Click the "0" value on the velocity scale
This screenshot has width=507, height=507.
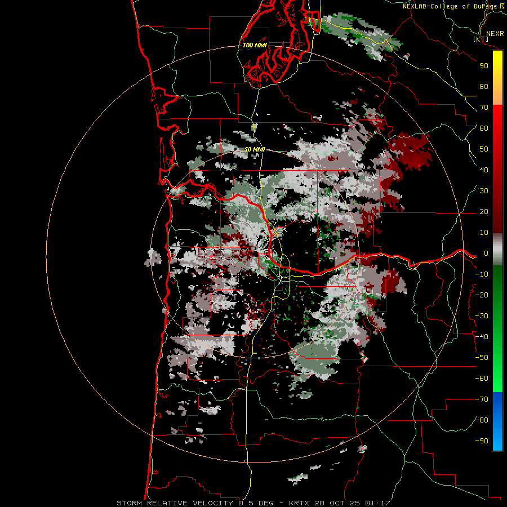(486, 253)
